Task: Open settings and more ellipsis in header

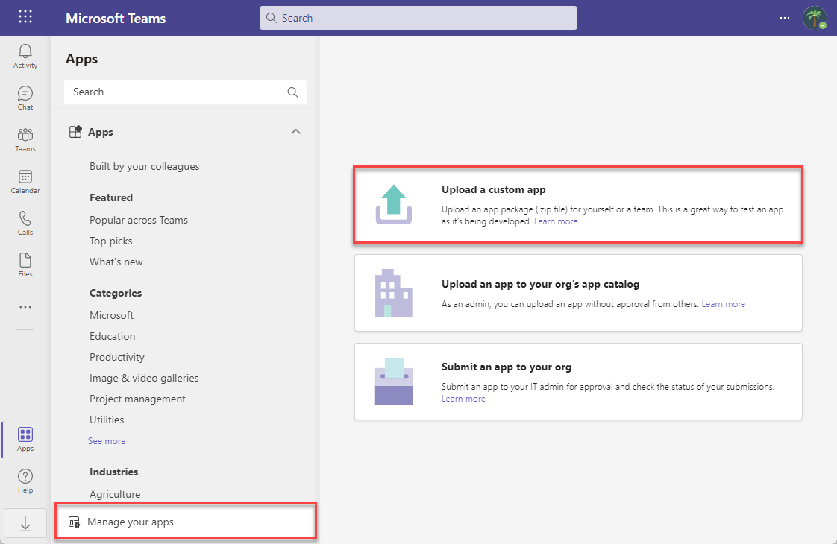Action: (784, 18)
